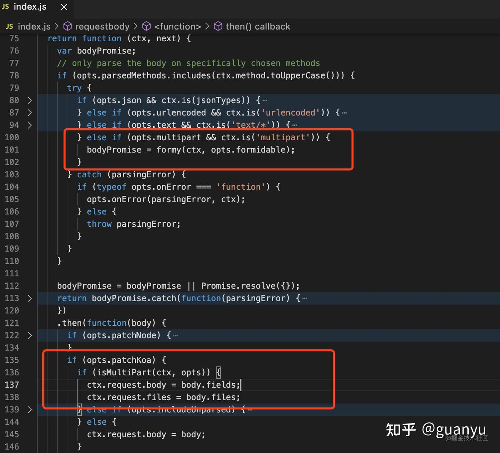Click 'function' string on line 104
500x453 pixels.
pyautogui.click(x=241, y=187)
